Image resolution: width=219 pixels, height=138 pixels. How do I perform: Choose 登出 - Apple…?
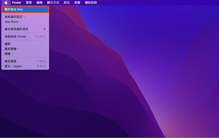point(25,66)
